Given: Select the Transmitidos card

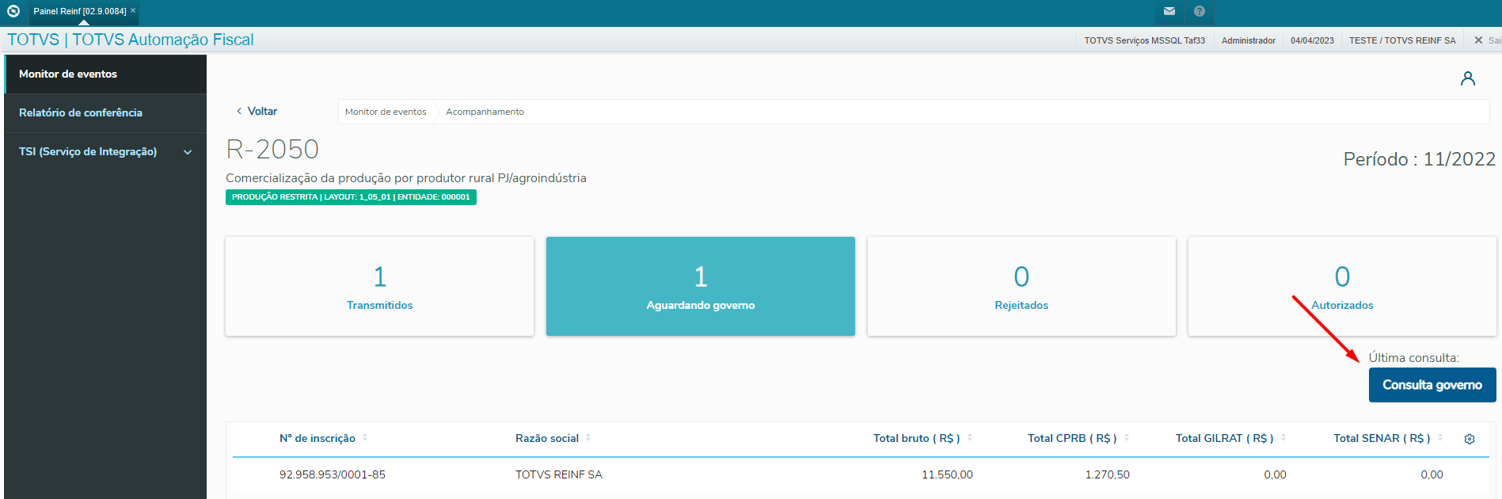Looking at the screenshot, I should click(380, 286).
